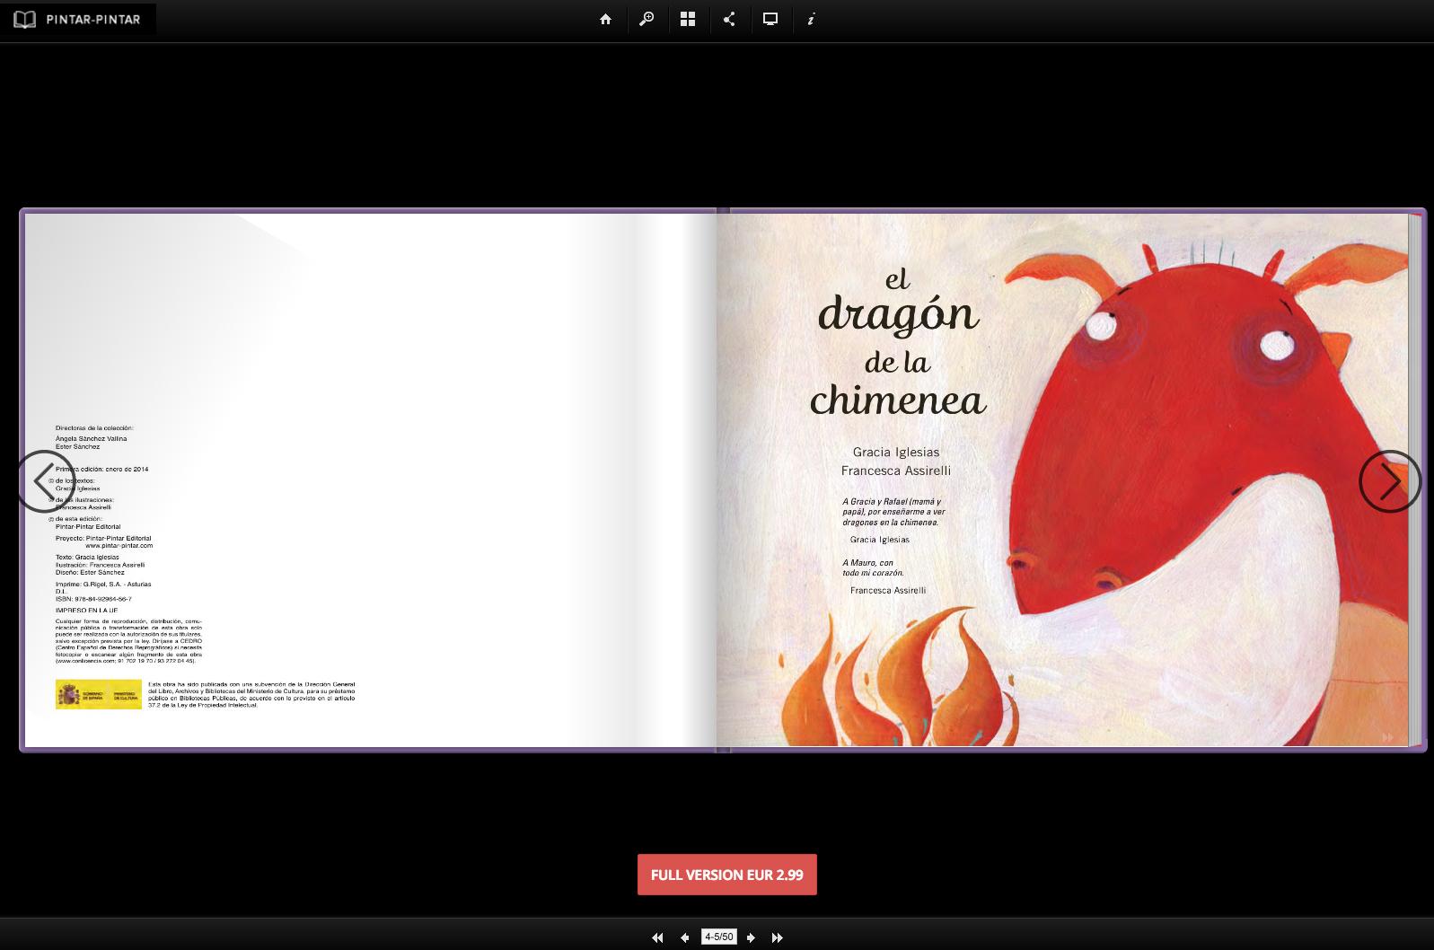
Task: Click 'IMPRESO EN LA UE' text
Action: pos(86,611)
